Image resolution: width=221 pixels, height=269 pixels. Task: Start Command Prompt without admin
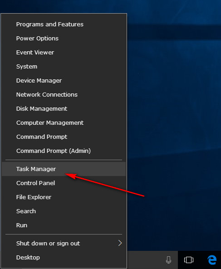pos(64,137)
